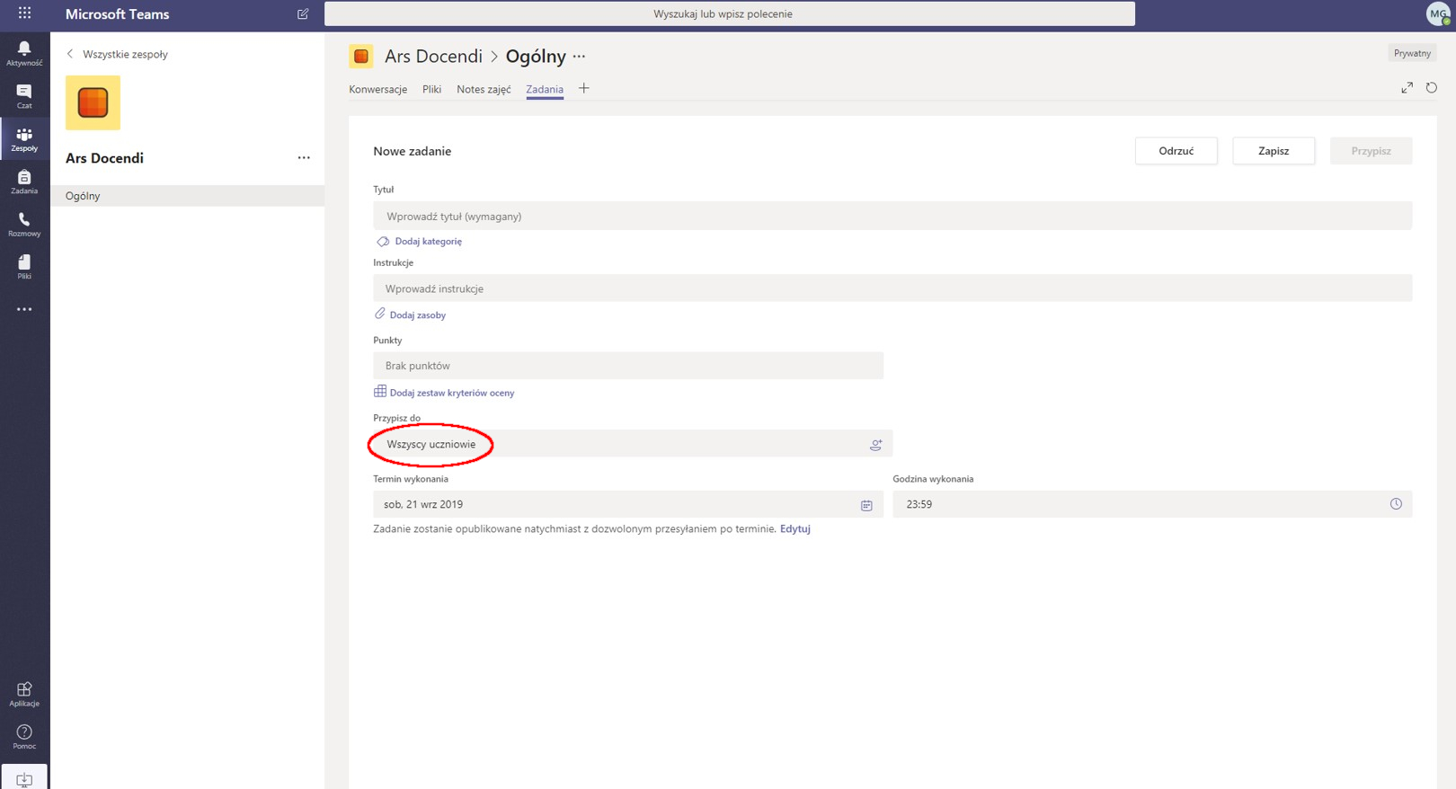Open the calendar date picker icon
Viewport: 1456px width, 789px height.
[x=866, y=505]
